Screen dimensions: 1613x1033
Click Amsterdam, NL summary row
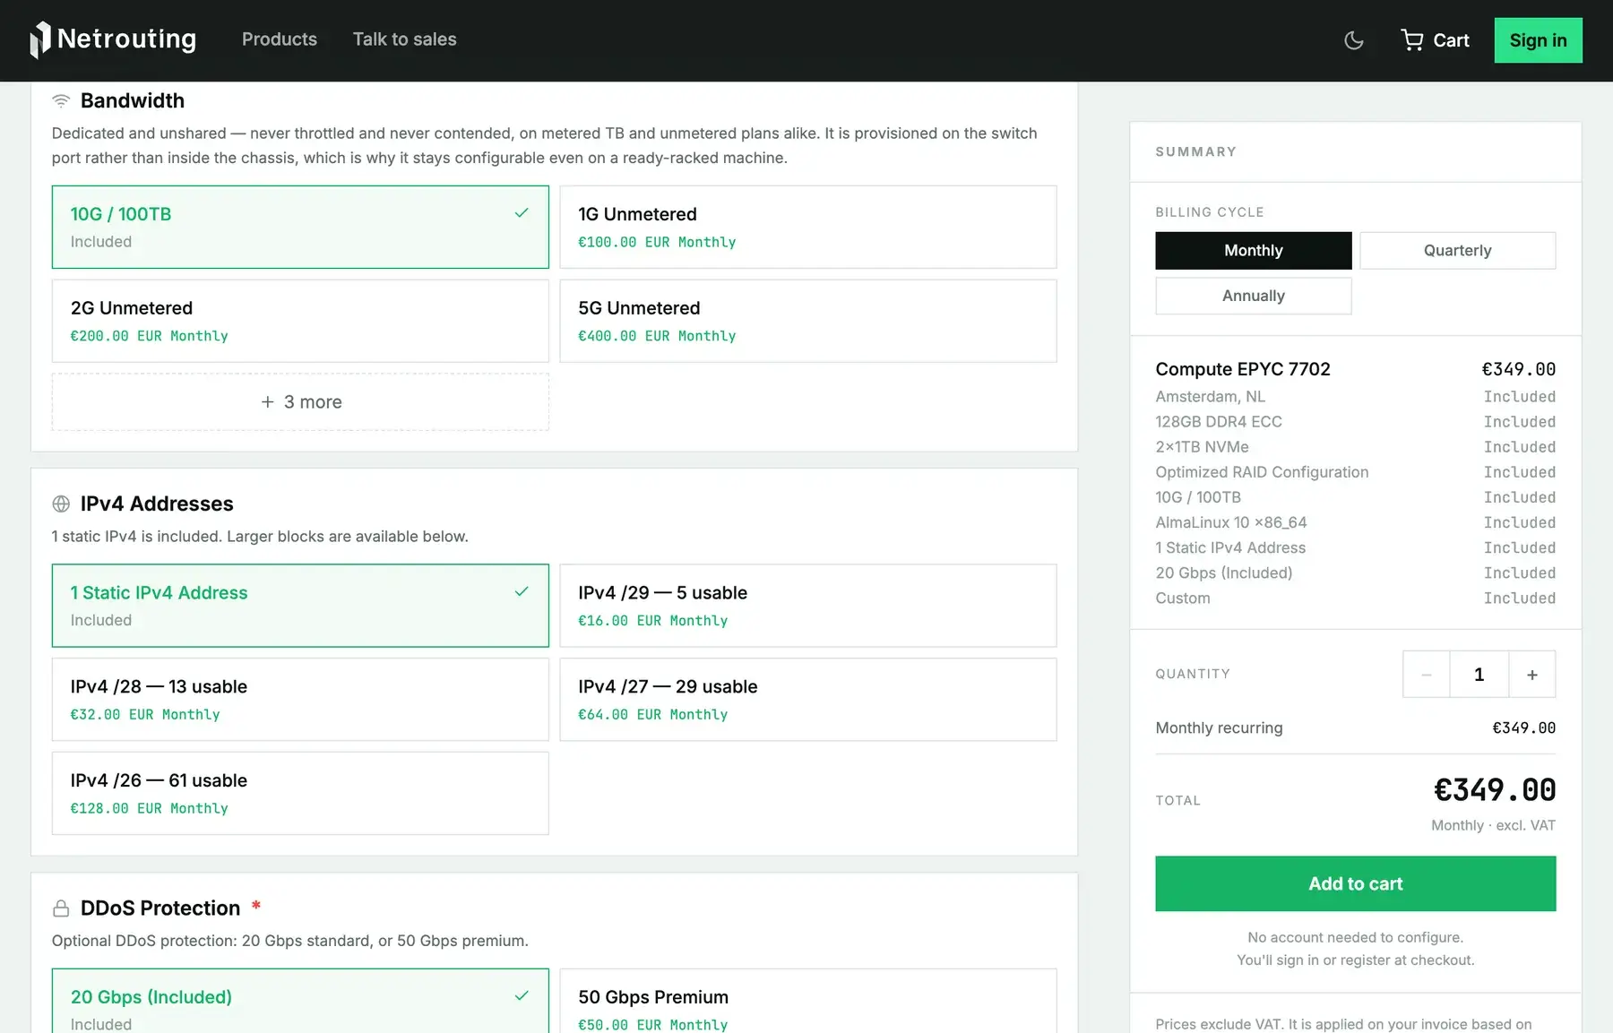click(x=1356, y=397)
